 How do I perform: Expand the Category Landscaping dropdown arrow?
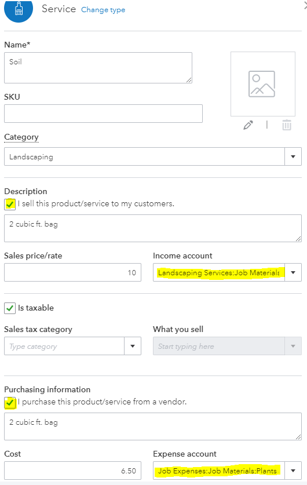tap(293, 156)
